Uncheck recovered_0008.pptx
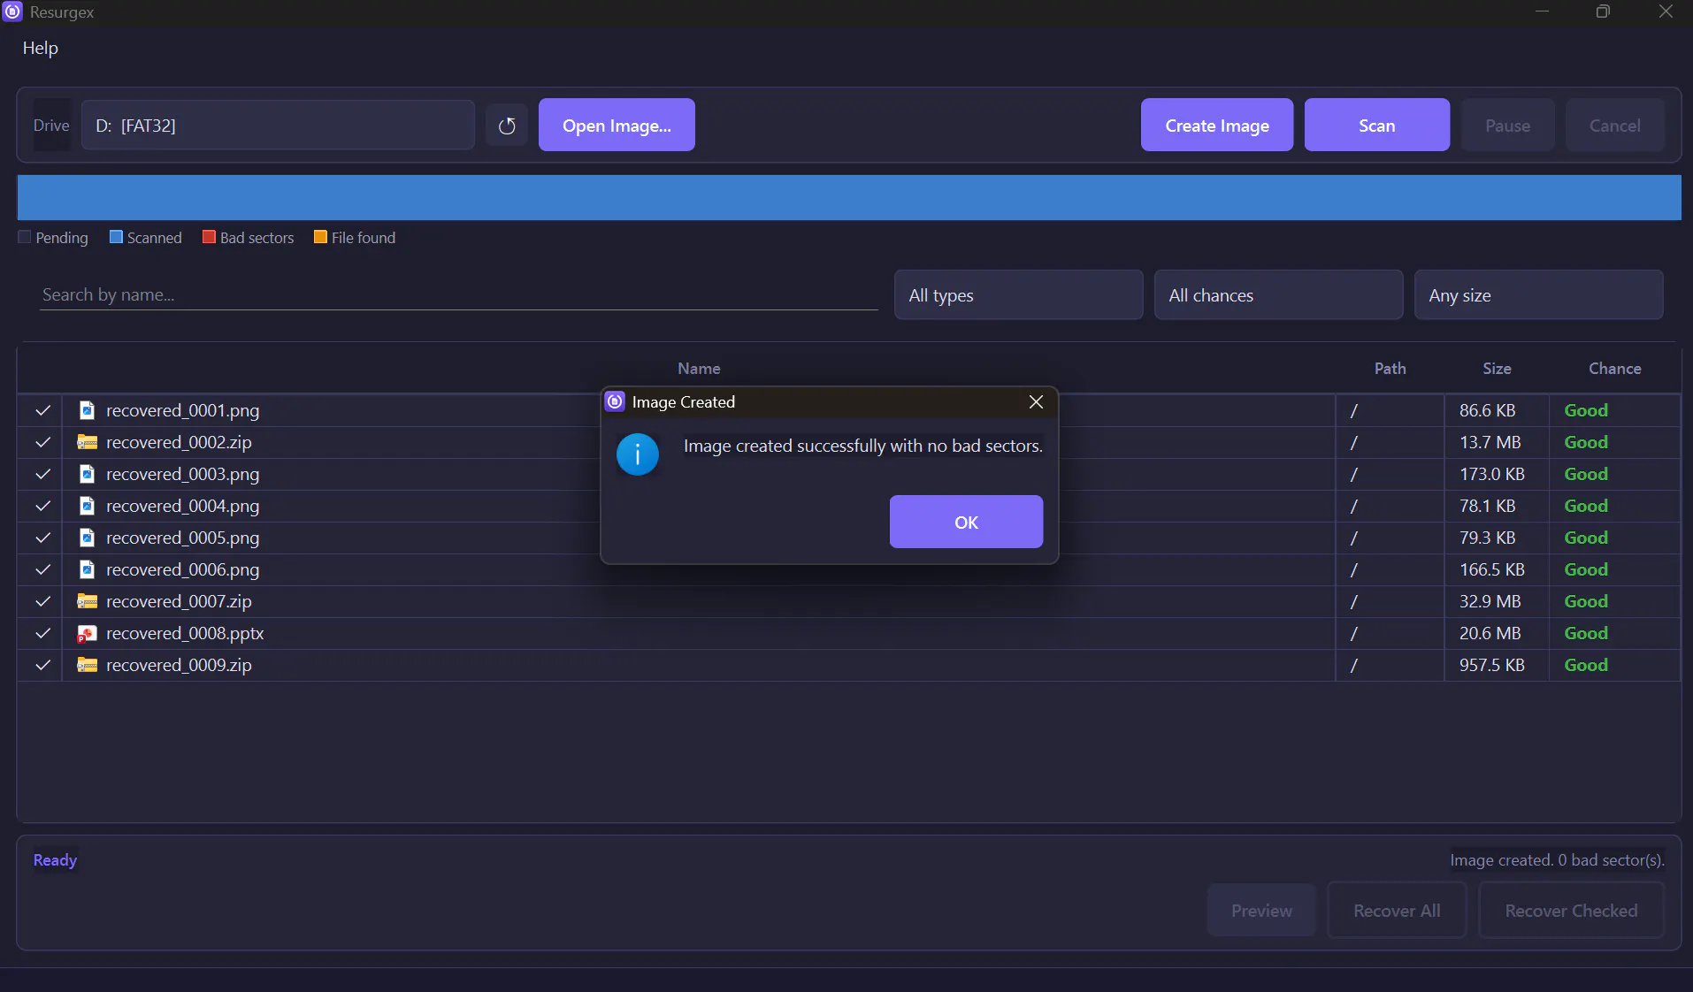1693x992 pixels. click(x=42, y=633)
